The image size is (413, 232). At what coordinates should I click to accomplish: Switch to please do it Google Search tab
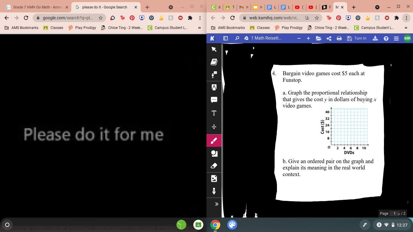coord(105,7)
